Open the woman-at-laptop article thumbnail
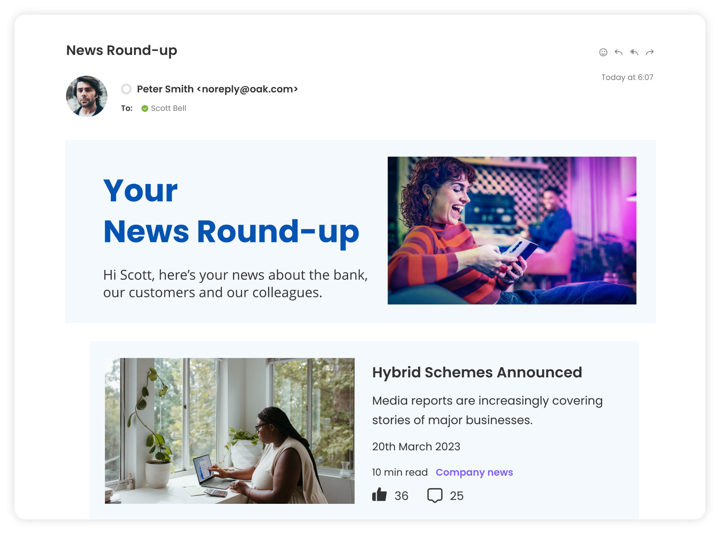The image size is (720, 534). pos(229,431)
